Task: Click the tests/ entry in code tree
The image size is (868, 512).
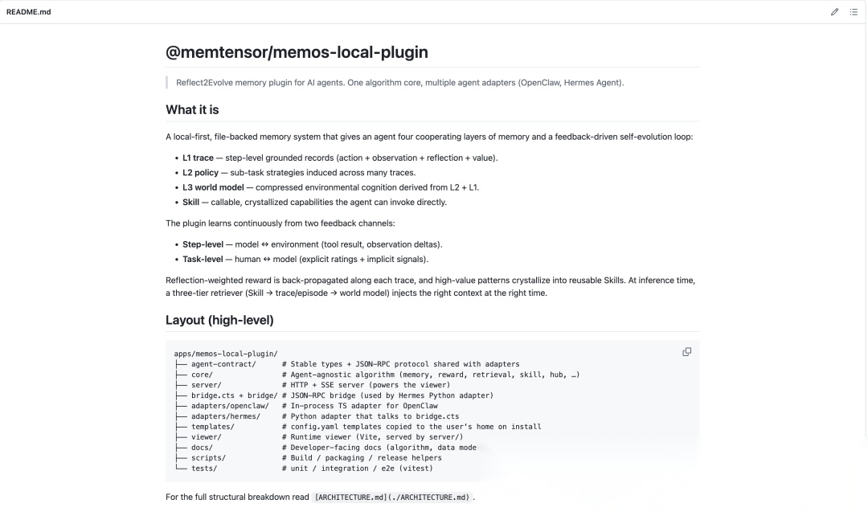Action: [x=204, y=469]
